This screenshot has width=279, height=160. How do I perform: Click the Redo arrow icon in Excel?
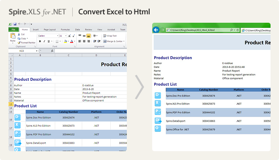point(25,24)
